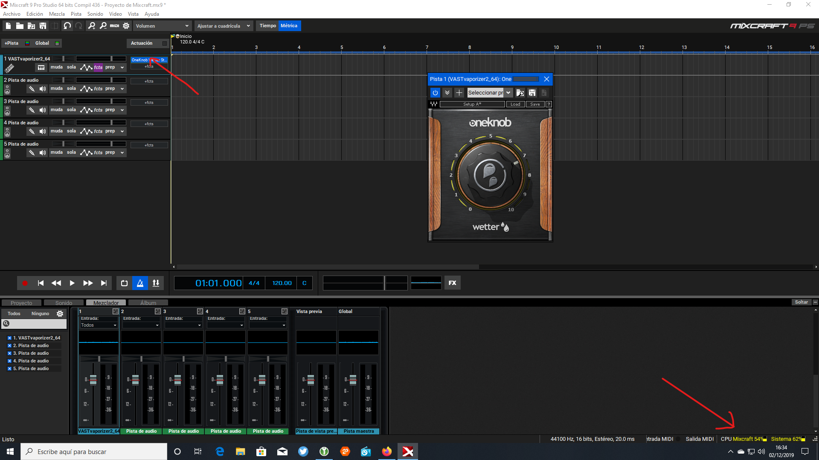Image resolution: width=819 pixels, height=460 pixels.
Task: Open the Actuación performance panel button
Action: point(142,43)
